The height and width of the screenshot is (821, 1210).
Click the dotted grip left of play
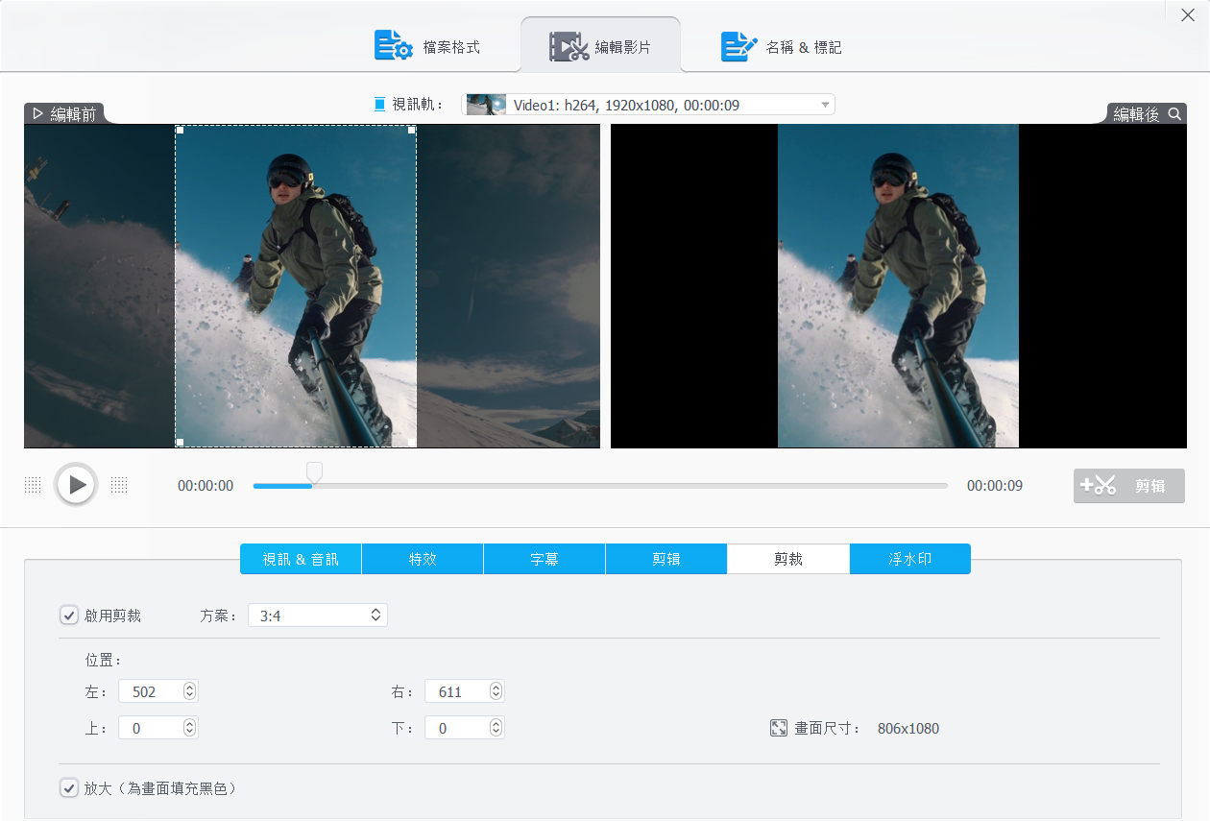pyautogui.click(x=33, y=485)
